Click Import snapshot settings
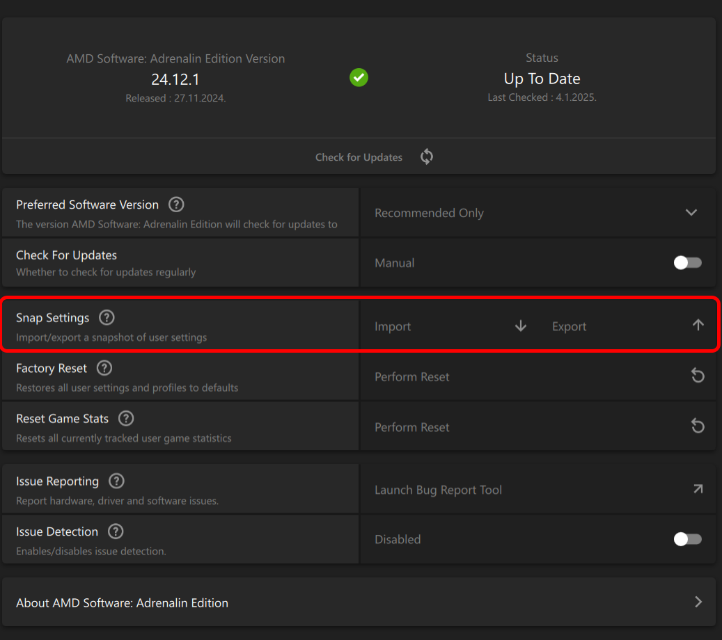This screenshot has height=640, width=722. pos(450,326)
